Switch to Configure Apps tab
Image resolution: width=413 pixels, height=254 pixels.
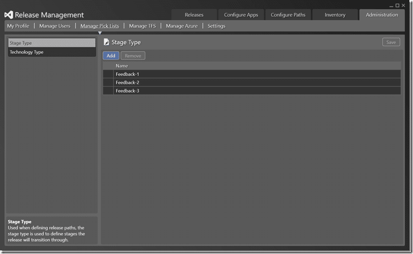(x=241, y=15)
